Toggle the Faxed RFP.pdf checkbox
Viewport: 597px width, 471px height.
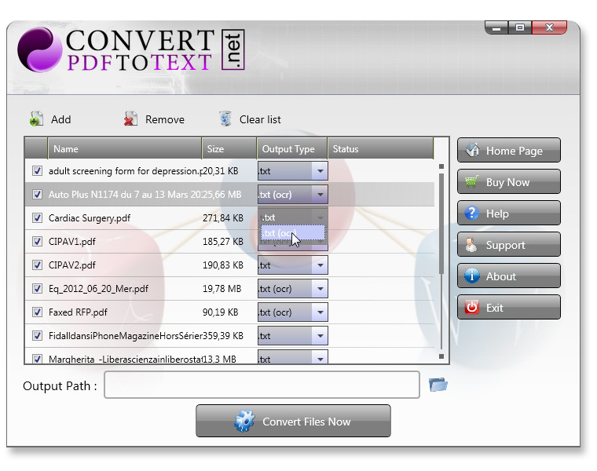(x=37, y=312)
